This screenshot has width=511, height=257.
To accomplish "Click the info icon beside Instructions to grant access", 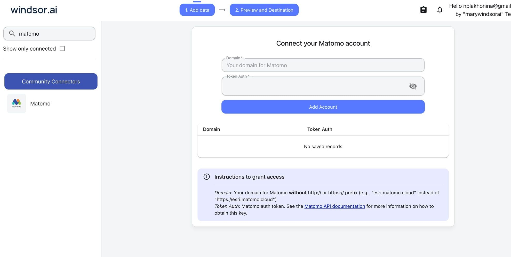I will 206,176.
